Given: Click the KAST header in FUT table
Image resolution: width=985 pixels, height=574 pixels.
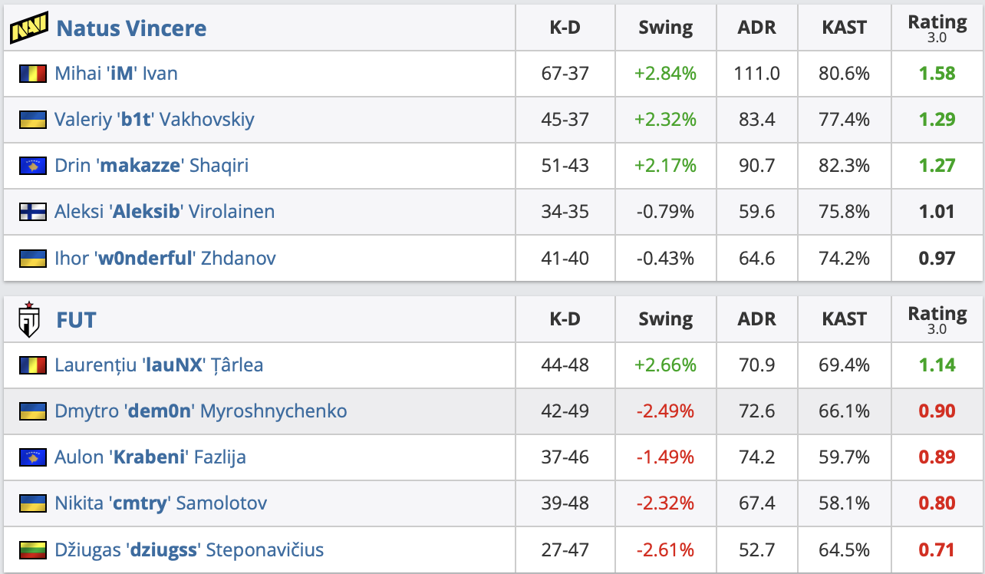Looking at the screenshot, I should click(x=844, y=319).
